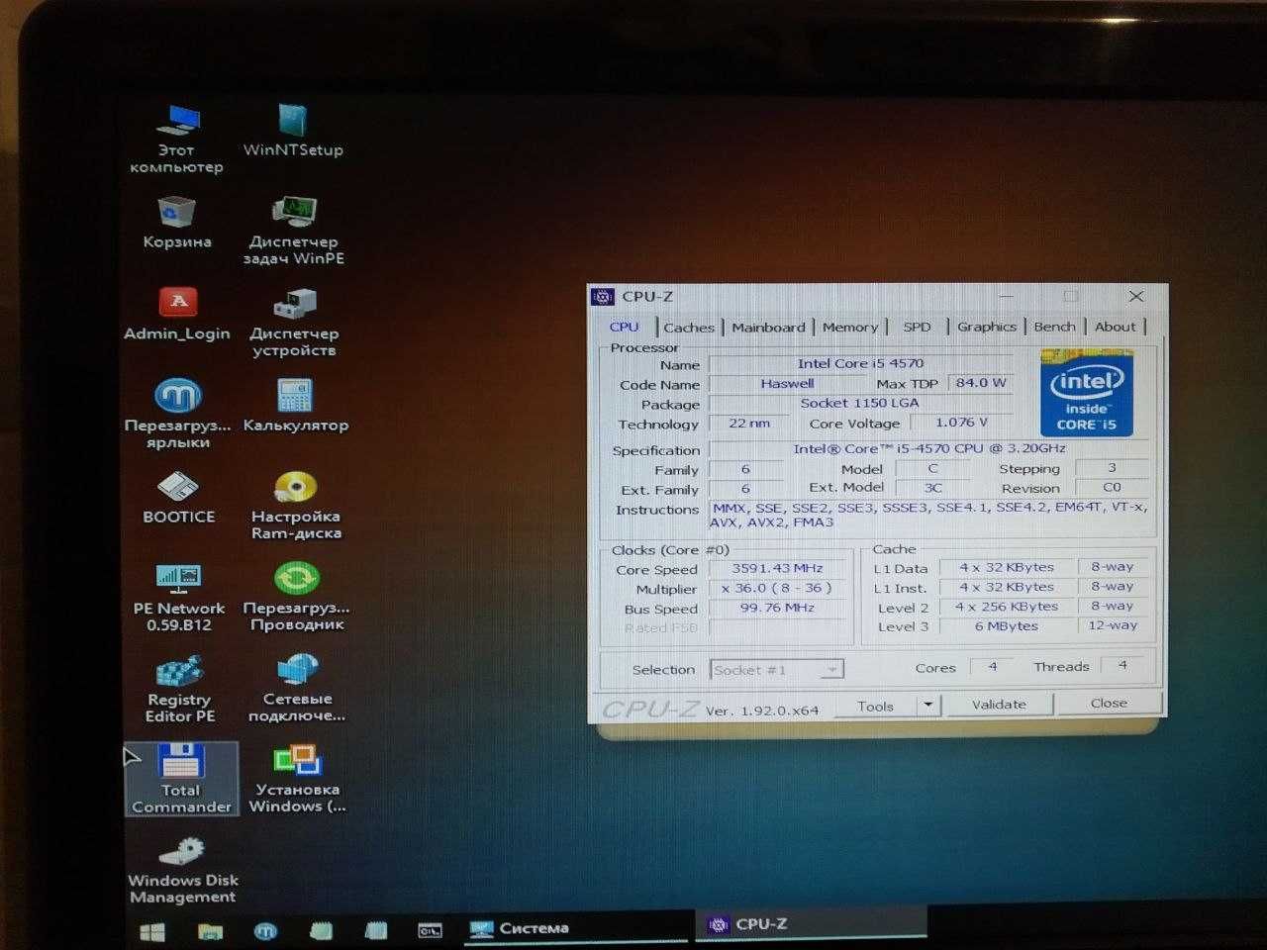The width and height of the screenshot is (1267, 950).
Task: Click the Tools button
Action: point(875,706)
